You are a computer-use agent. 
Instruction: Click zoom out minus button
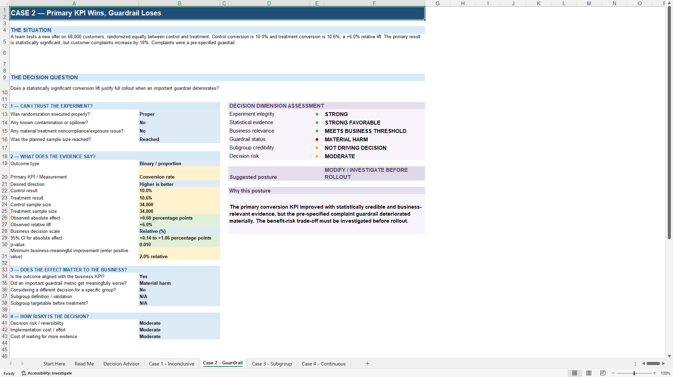point(613,373)
